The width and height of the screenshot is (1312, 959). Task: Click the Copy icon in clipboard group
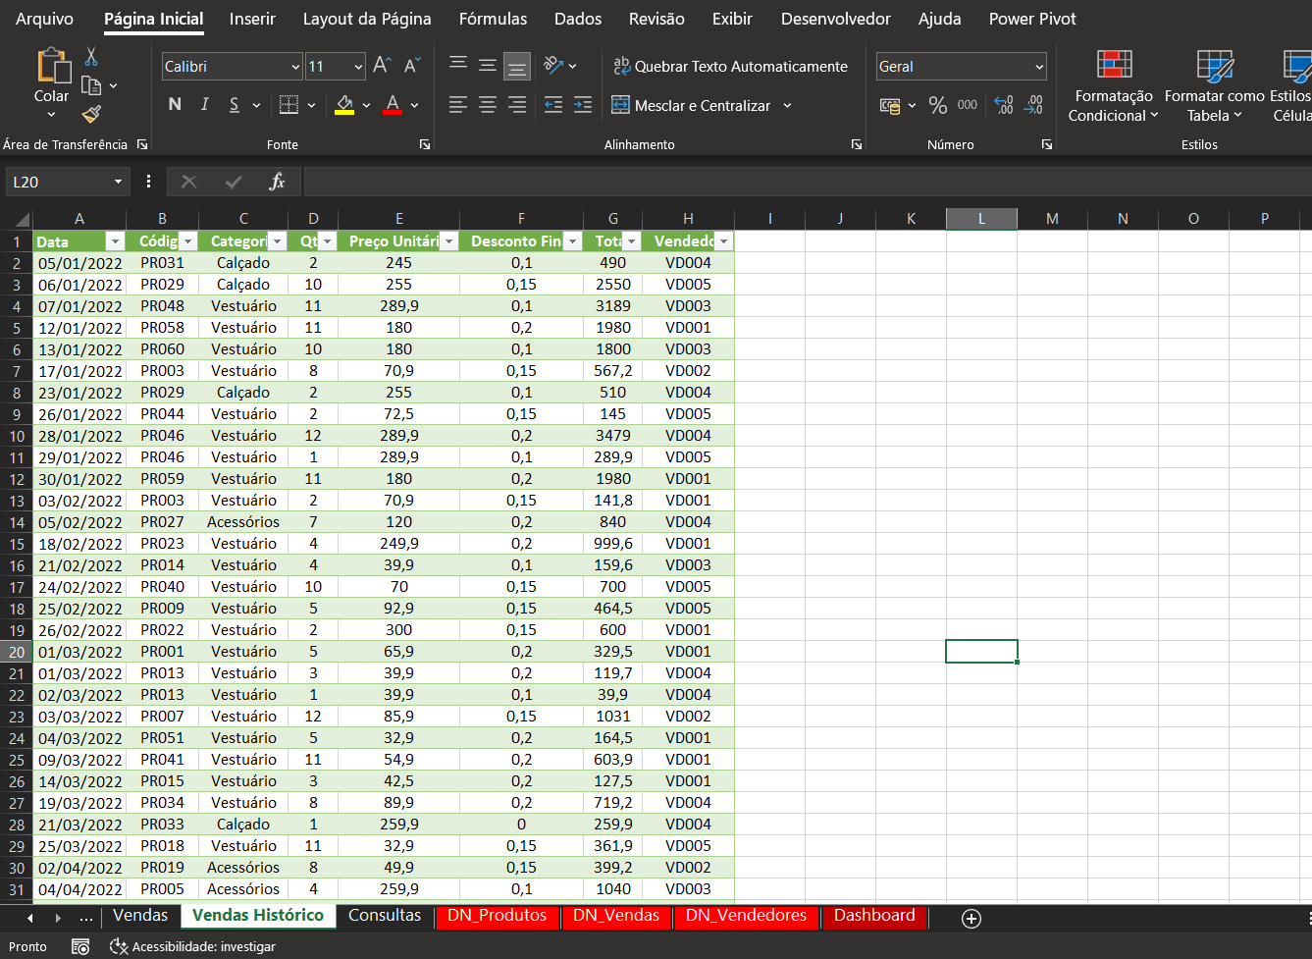point(91,85)
